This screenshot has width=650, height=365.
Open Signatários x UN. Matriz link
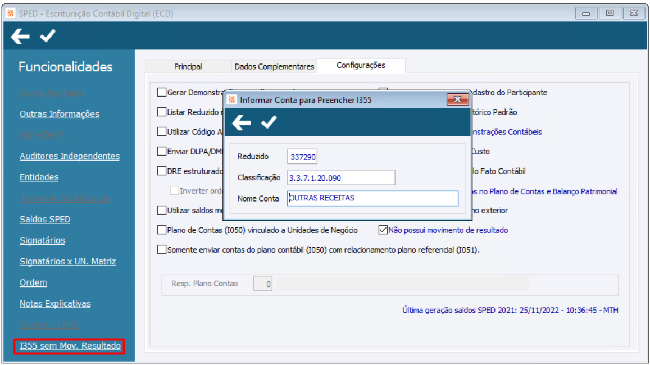coord(67,262)
